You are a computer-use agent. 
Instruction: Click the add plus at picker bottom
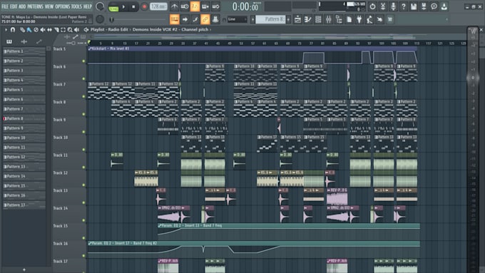pos(24,269)
